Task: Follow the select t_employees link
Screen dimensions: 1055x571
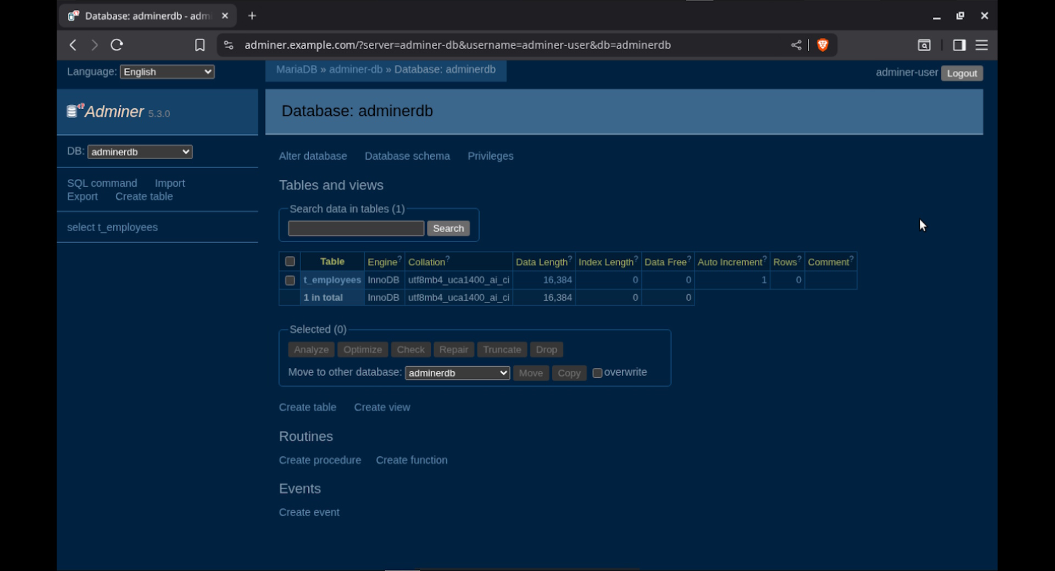Action: (x=112, y=227)
